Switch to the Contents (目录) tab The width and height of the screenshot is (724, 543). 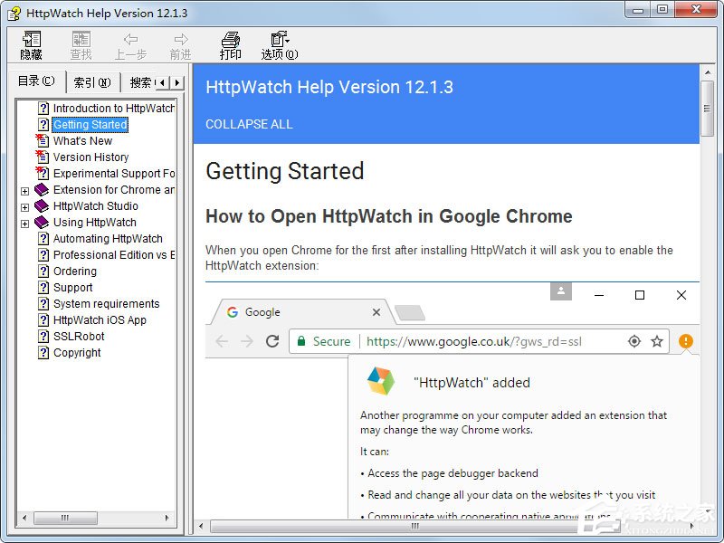tap(36, 81)
